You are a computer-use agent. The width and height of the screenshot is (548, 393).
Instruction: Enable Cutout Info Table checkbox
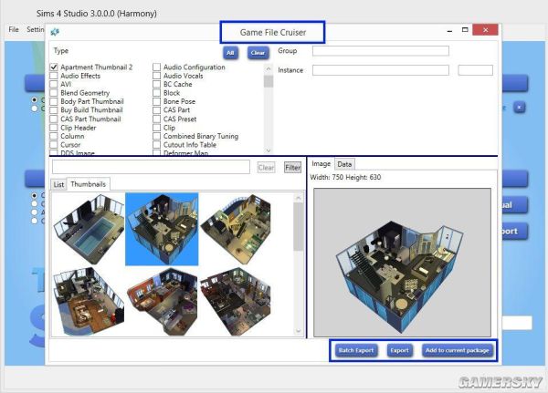156,144
